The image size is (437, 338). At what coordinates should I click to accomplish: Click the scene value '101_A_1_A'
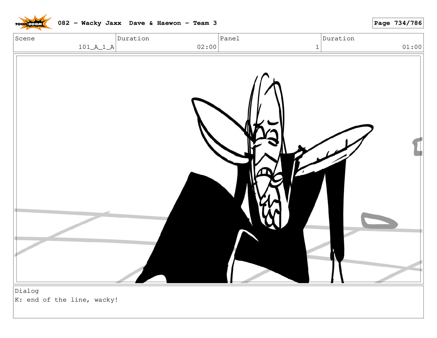[96, 47]
